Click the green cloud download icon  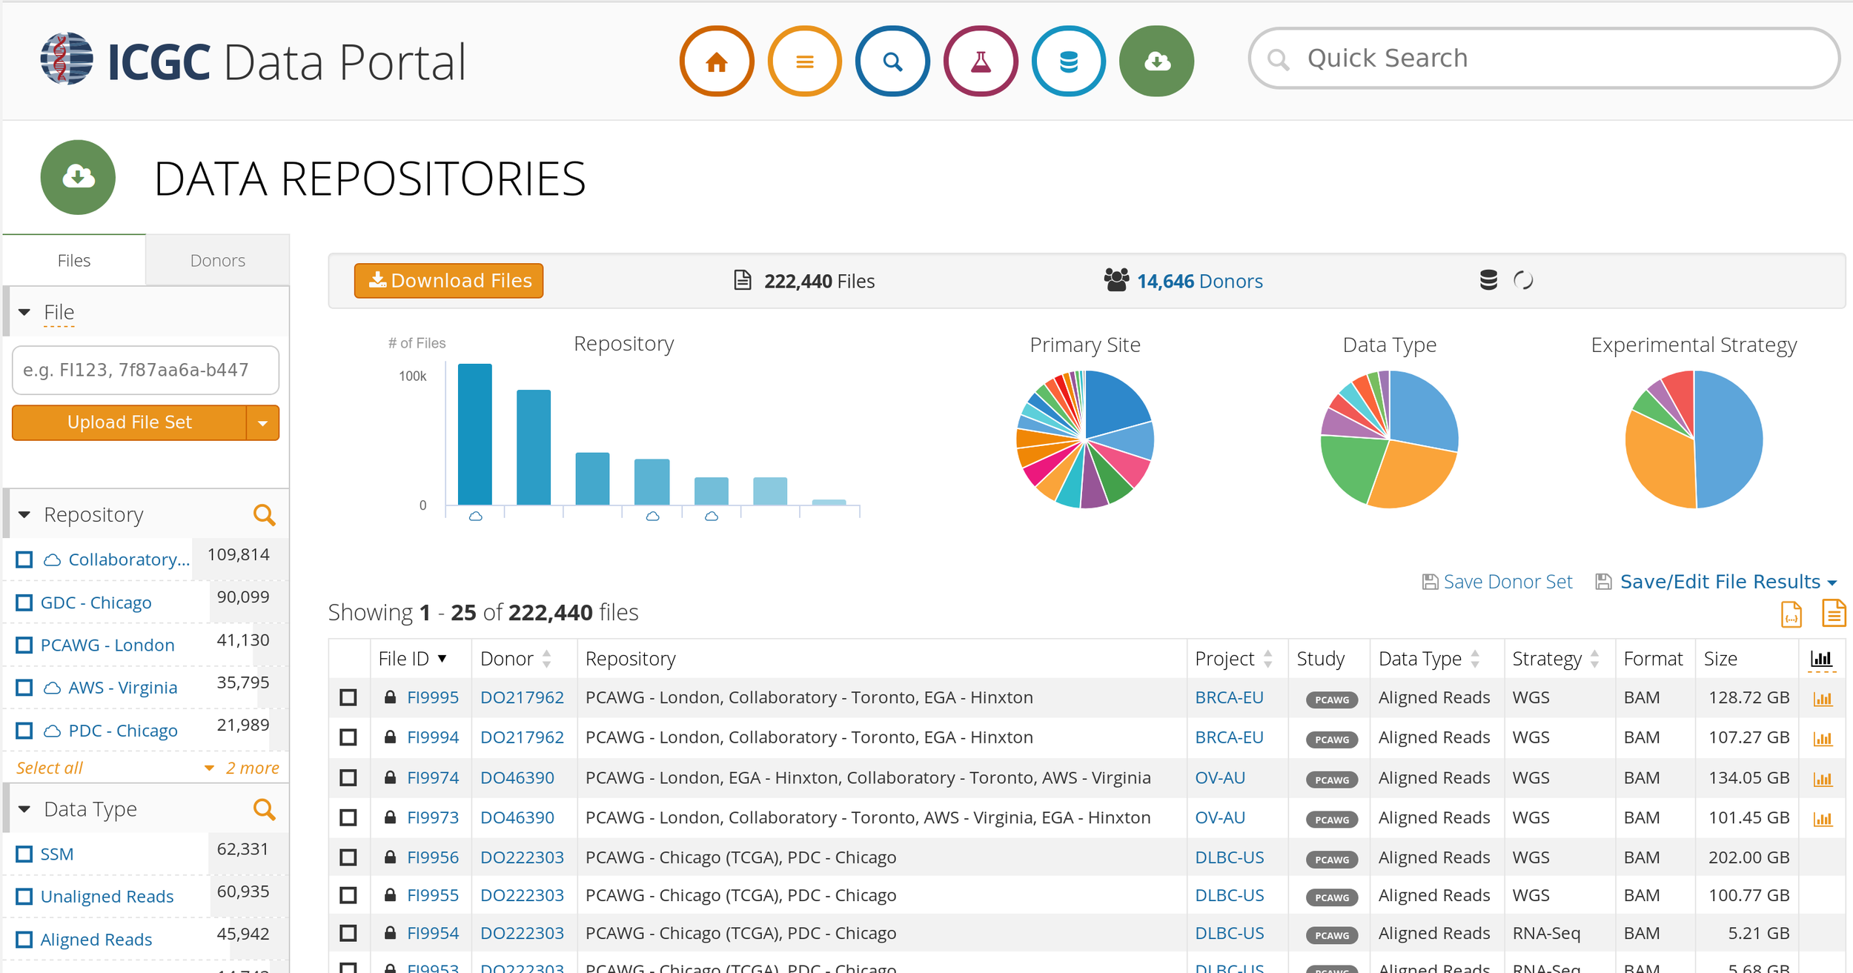coord(1156,62)
